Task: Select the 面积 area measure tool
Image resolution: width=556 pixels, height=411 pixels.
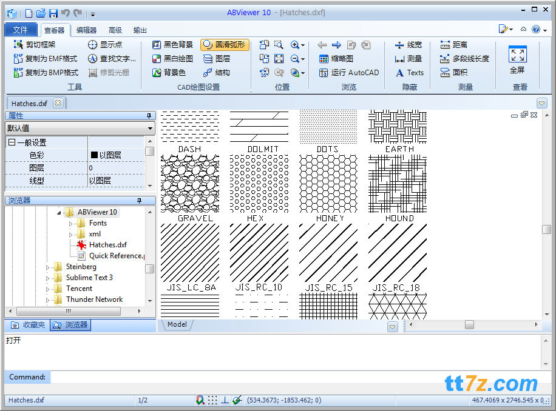Action: pos(453,73)
